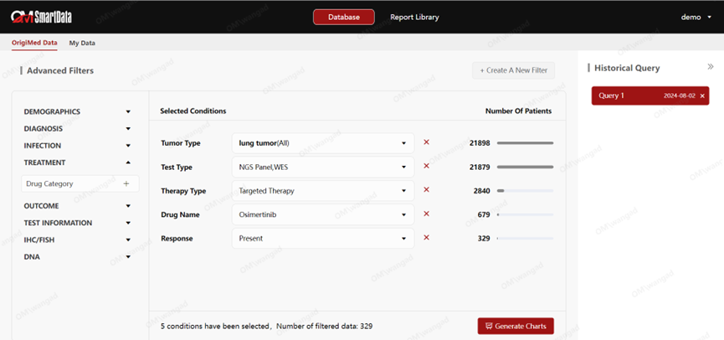Expand the IHC/FISH filter group
Viewport: 724px width, 340px height.
[128, 240]
